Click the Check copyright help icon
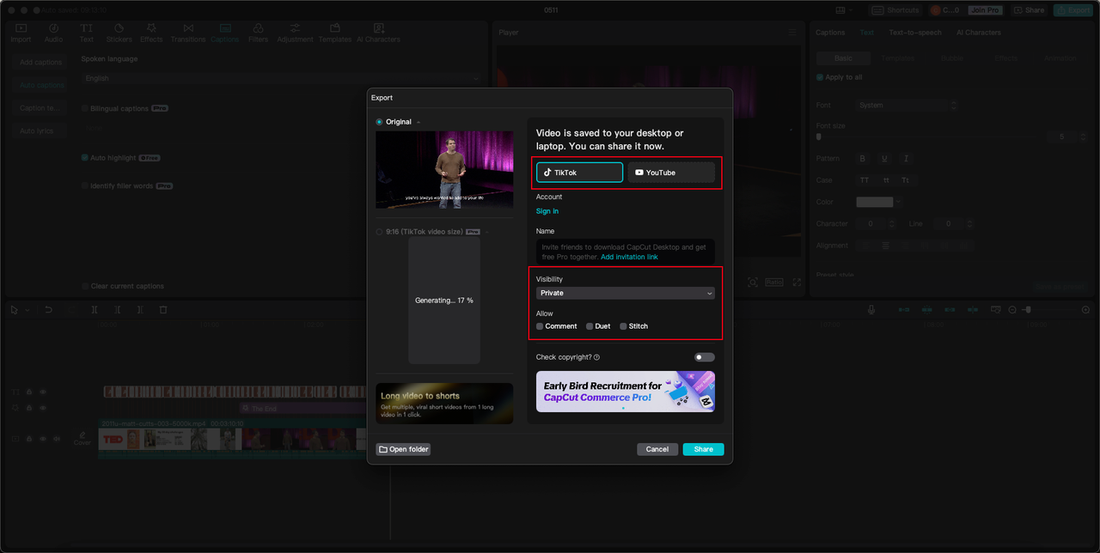The width and height of the screenshot is (1100, 553). pos(596,357)
